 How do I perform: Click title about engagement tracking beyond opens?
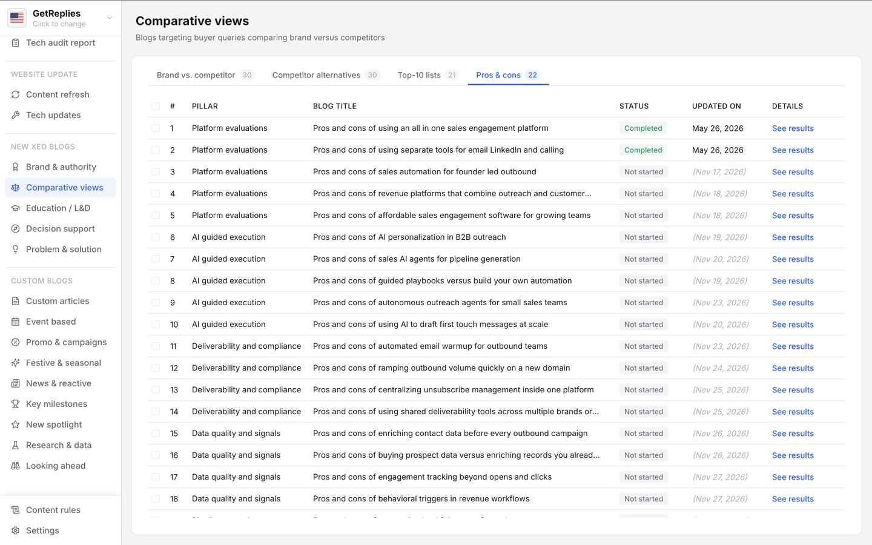[432, 477]
